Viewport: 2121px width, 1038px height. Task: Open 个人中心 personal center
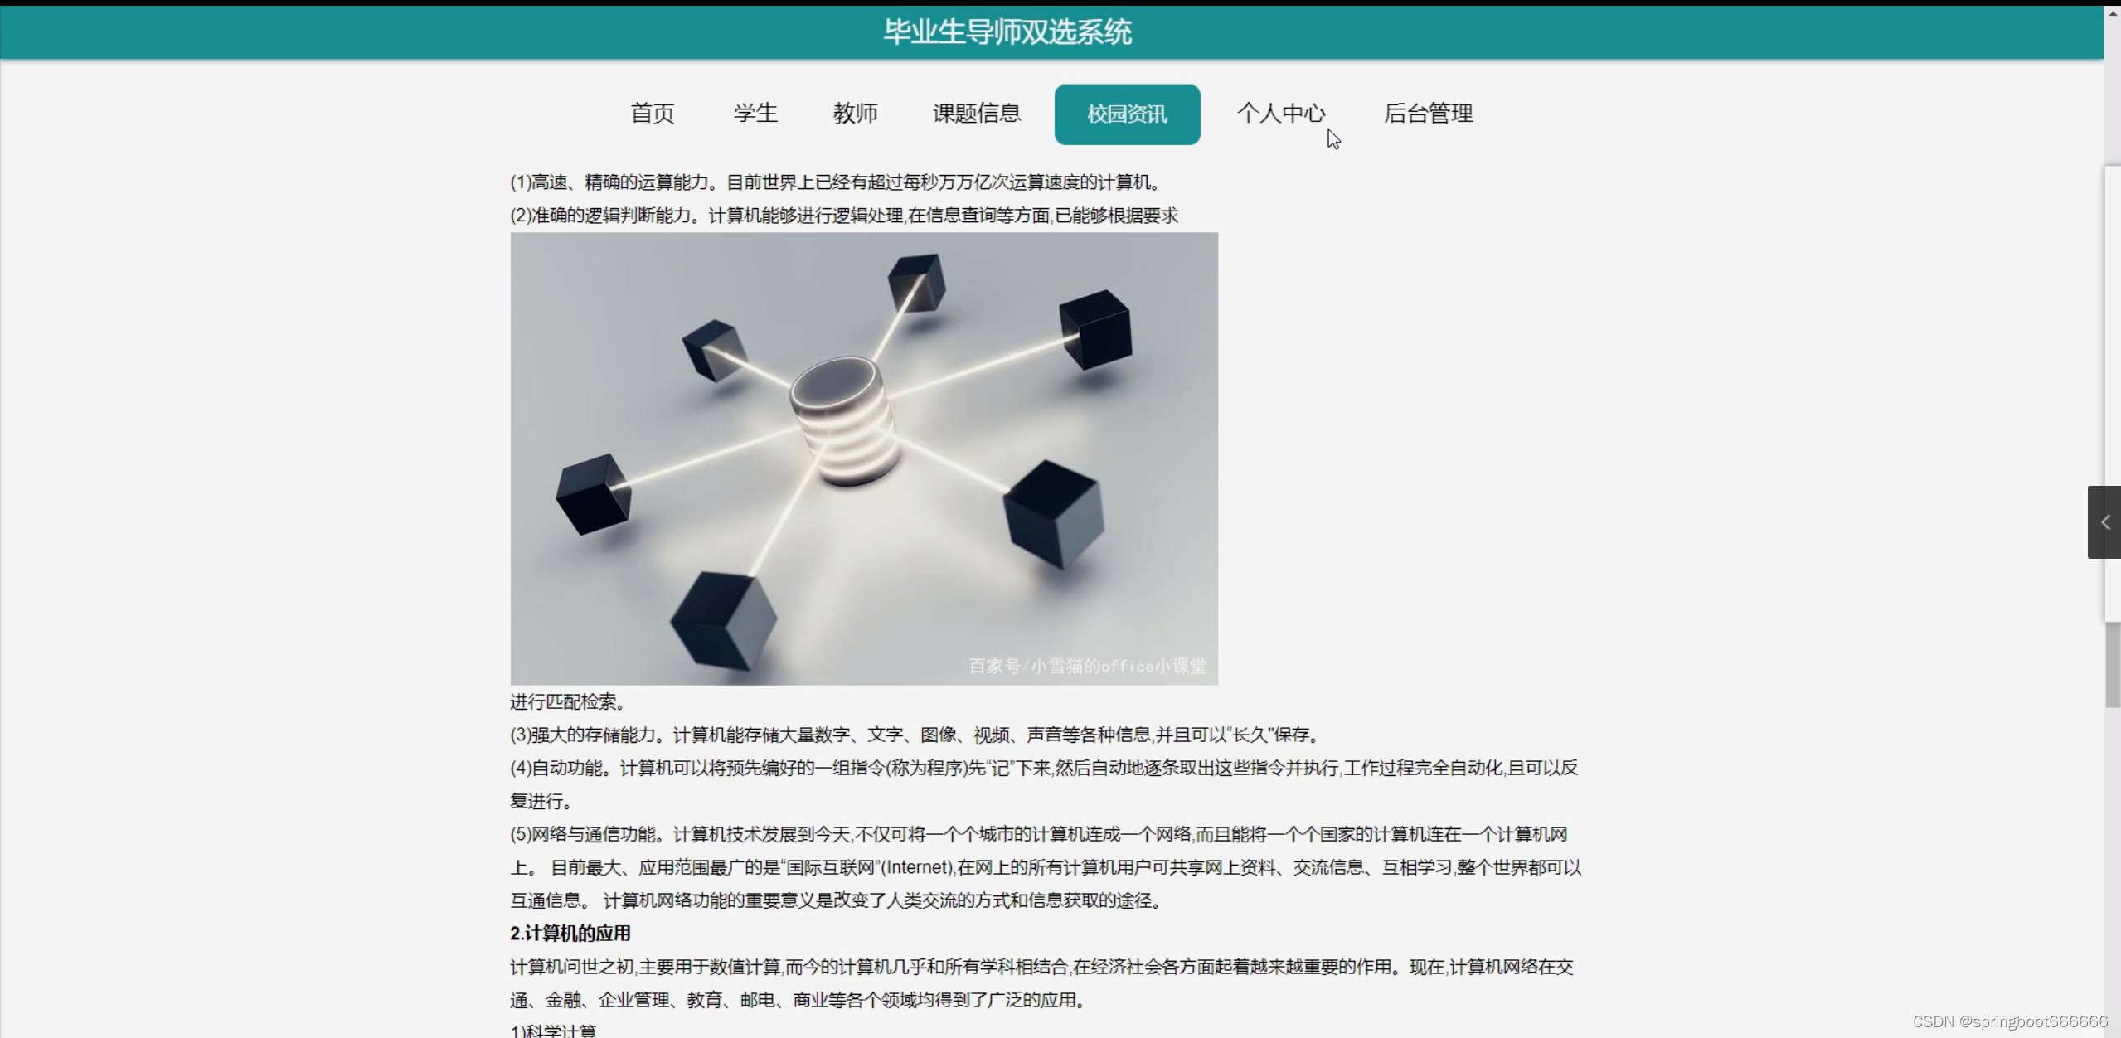(x=1281, y=114)
